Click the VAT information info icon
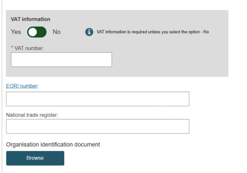This screenshot has width=247, height=173. 89,32
